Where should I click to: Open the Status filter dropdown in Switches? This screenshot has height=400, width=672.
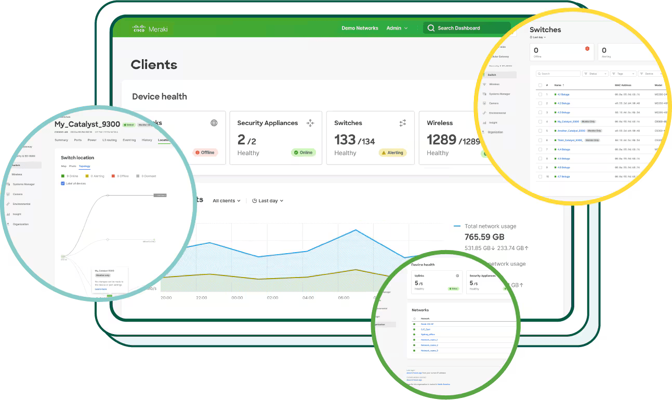(595, 74)
